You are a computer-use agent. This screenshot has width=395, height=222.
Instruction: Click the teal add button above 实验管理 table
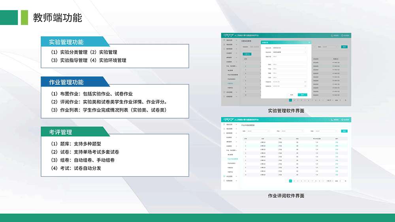(x=247, y=54)
